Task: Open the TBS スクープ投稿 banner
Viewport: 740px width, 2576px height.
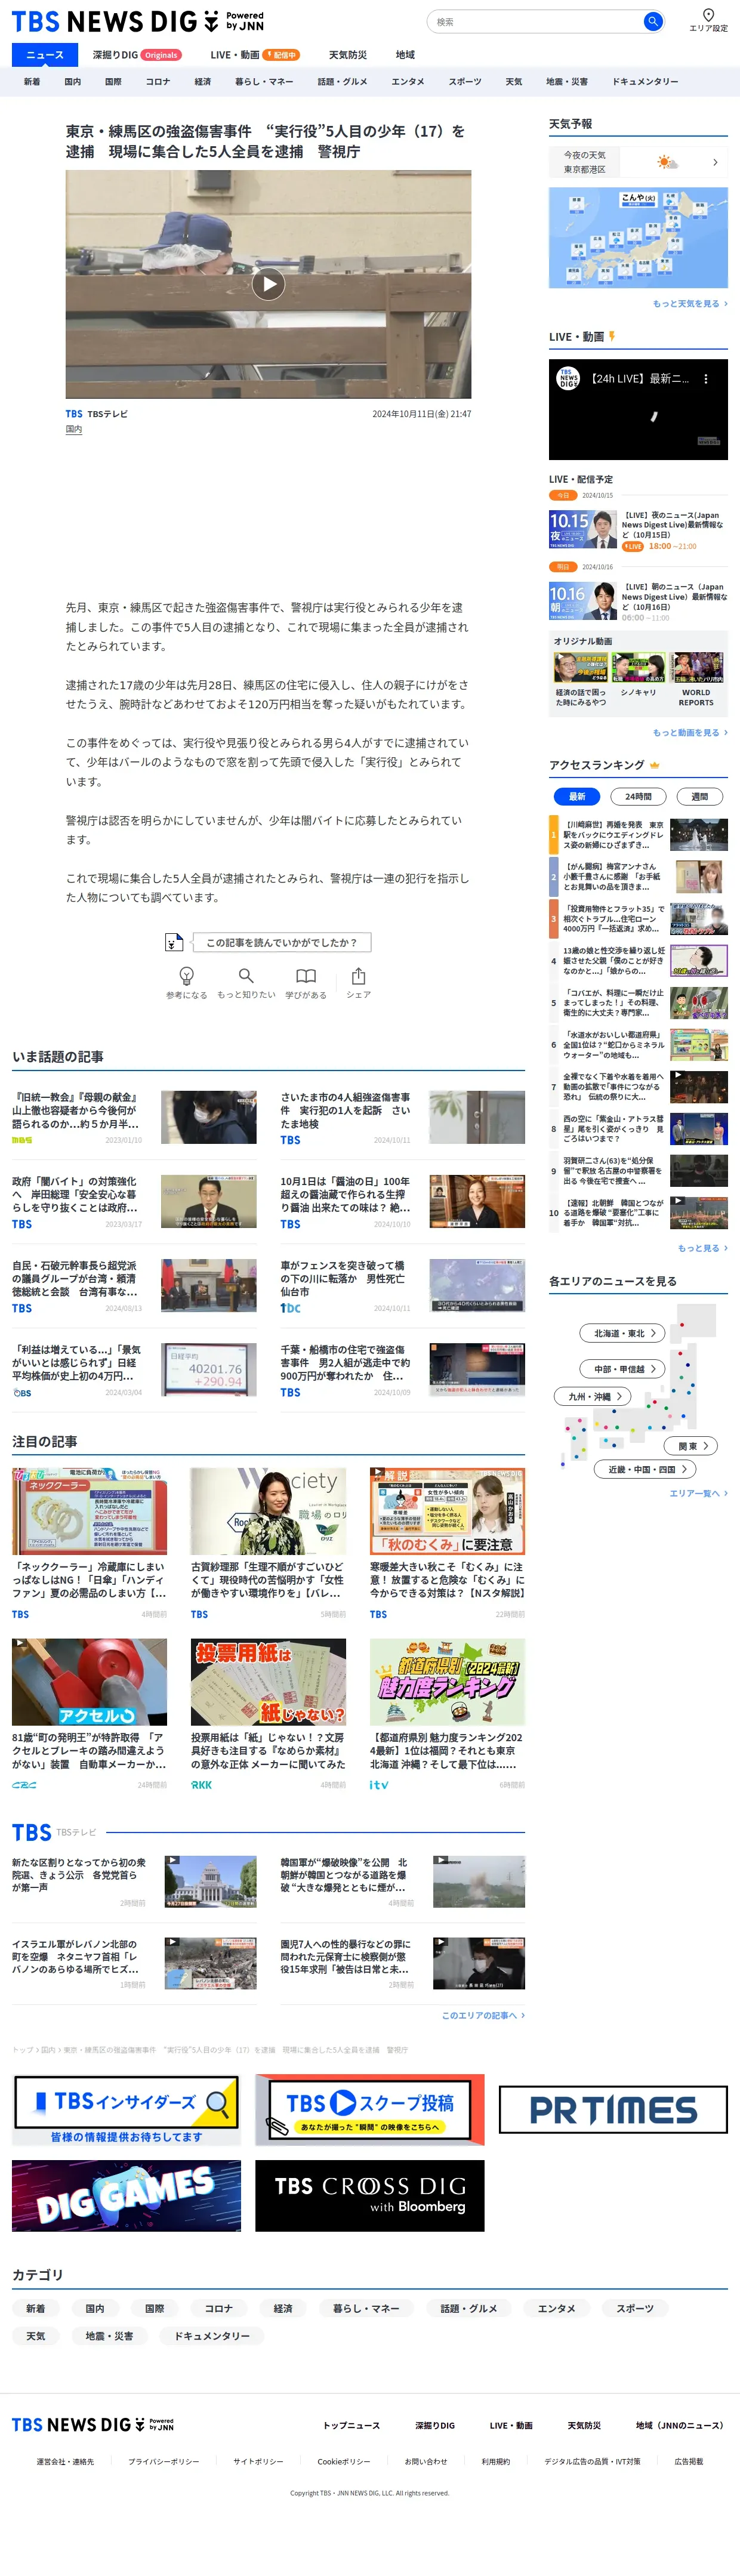Action: pyautogui.click(x=369, y=2109)
